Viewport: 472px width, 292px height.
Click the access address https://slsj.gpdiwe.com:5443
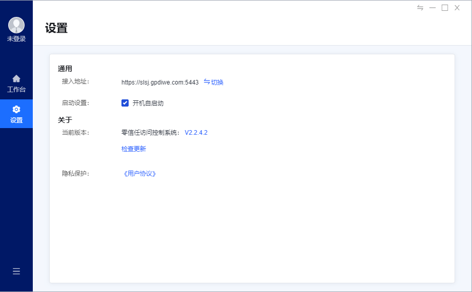coord(160,82)
